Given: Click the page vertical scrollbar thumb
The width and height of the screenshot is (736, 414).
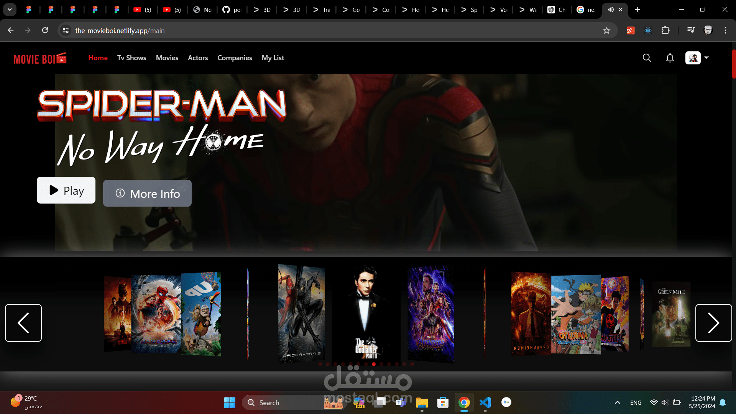Looking at the screenshot, I should [x=734, y=64].
